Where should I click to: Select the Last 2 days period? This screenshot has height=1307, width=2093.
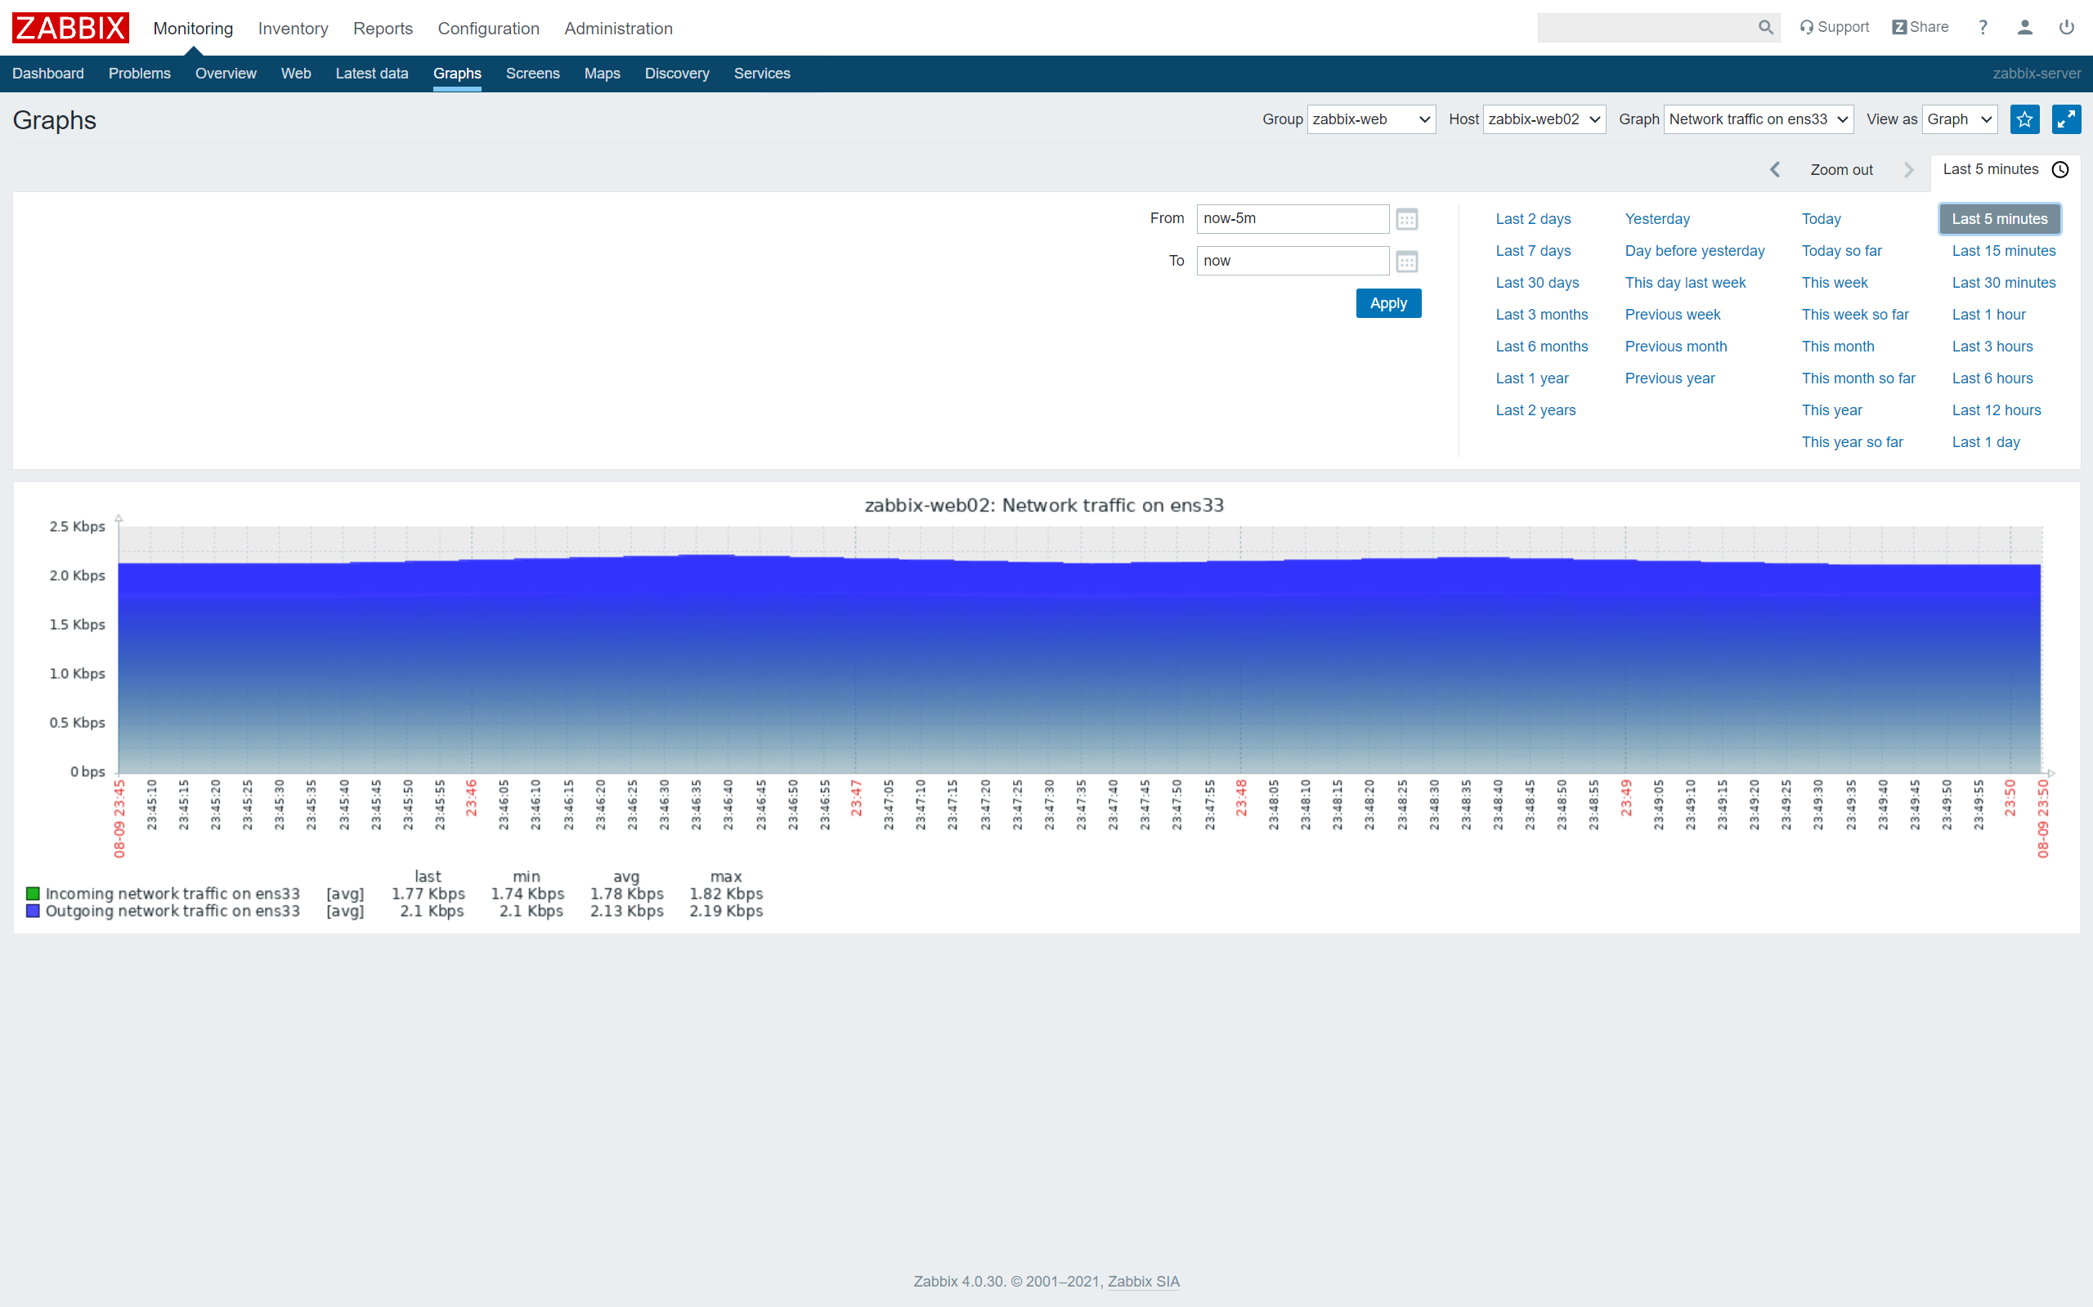coord(1533,219)
